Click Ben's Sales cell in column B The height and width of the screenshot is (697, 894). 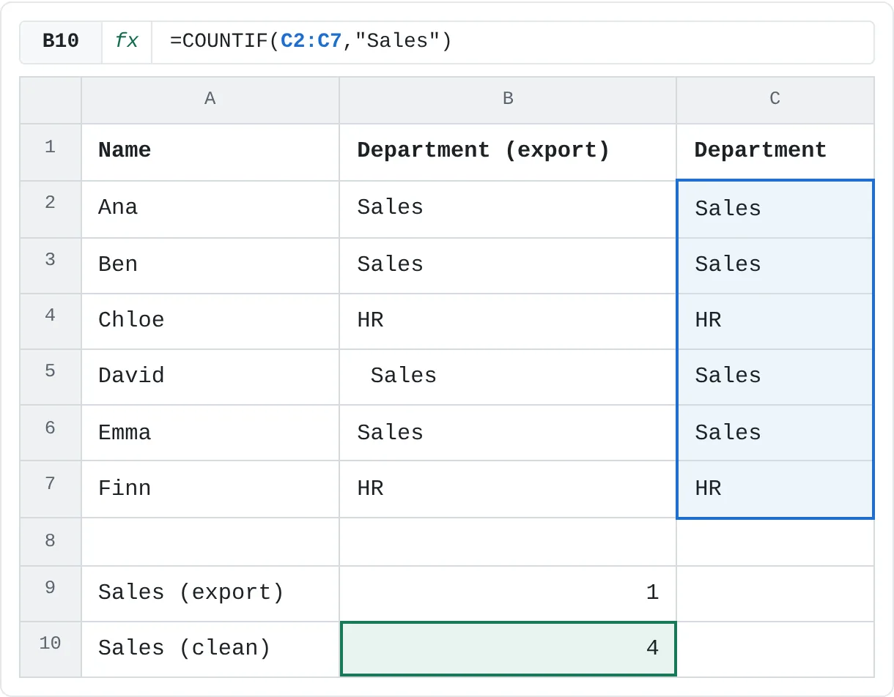[x=508, y=265]
